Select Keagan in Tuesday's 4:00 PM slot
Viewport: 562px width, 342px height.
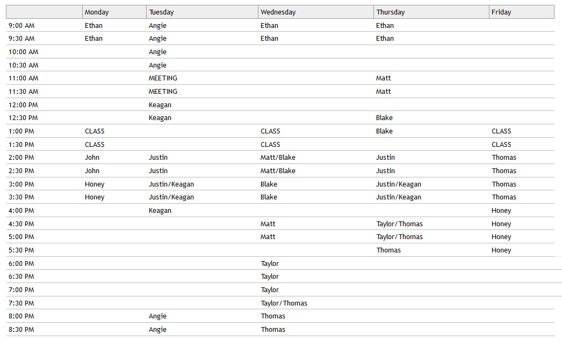pyautogui.click(x=160, y=211)
